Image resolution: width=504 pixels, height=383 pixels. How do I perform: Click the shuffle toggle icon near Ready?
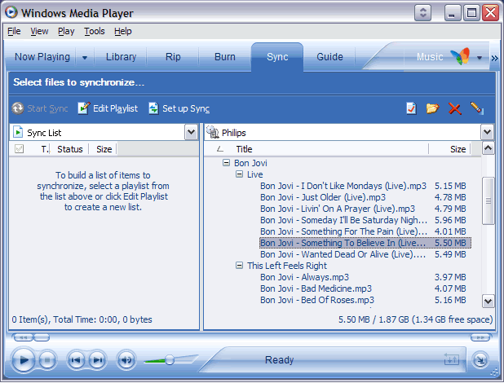point(452,359)
